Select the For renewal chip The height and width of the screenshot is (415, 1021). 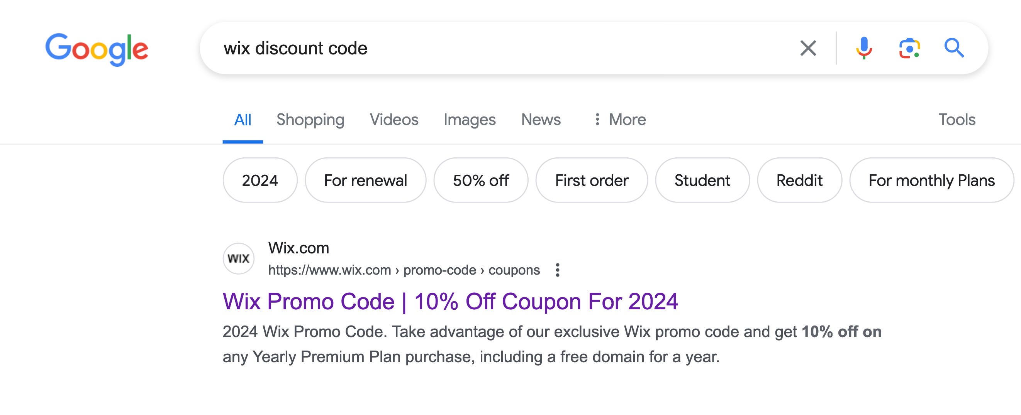point(365,181)
